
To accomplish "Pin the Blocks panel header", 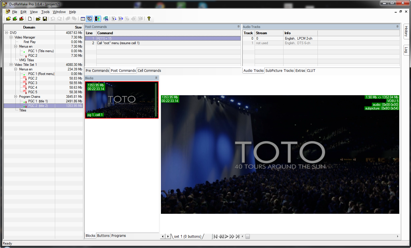I will pyautogui.click(x=156, y=78).
